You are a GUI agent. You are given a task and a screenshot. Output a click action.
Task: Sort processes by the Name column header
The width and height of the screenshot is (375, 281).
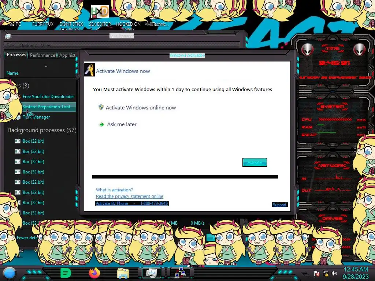tap(12, 73)
